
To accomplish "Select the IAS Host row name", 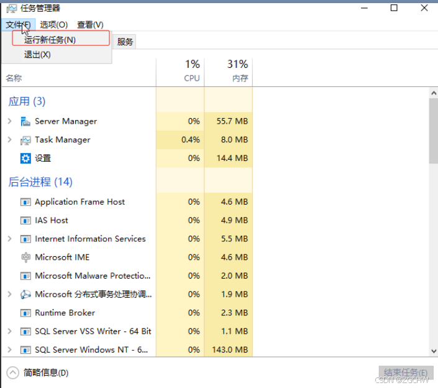I will pyautogui.click(x=51, y=220).
